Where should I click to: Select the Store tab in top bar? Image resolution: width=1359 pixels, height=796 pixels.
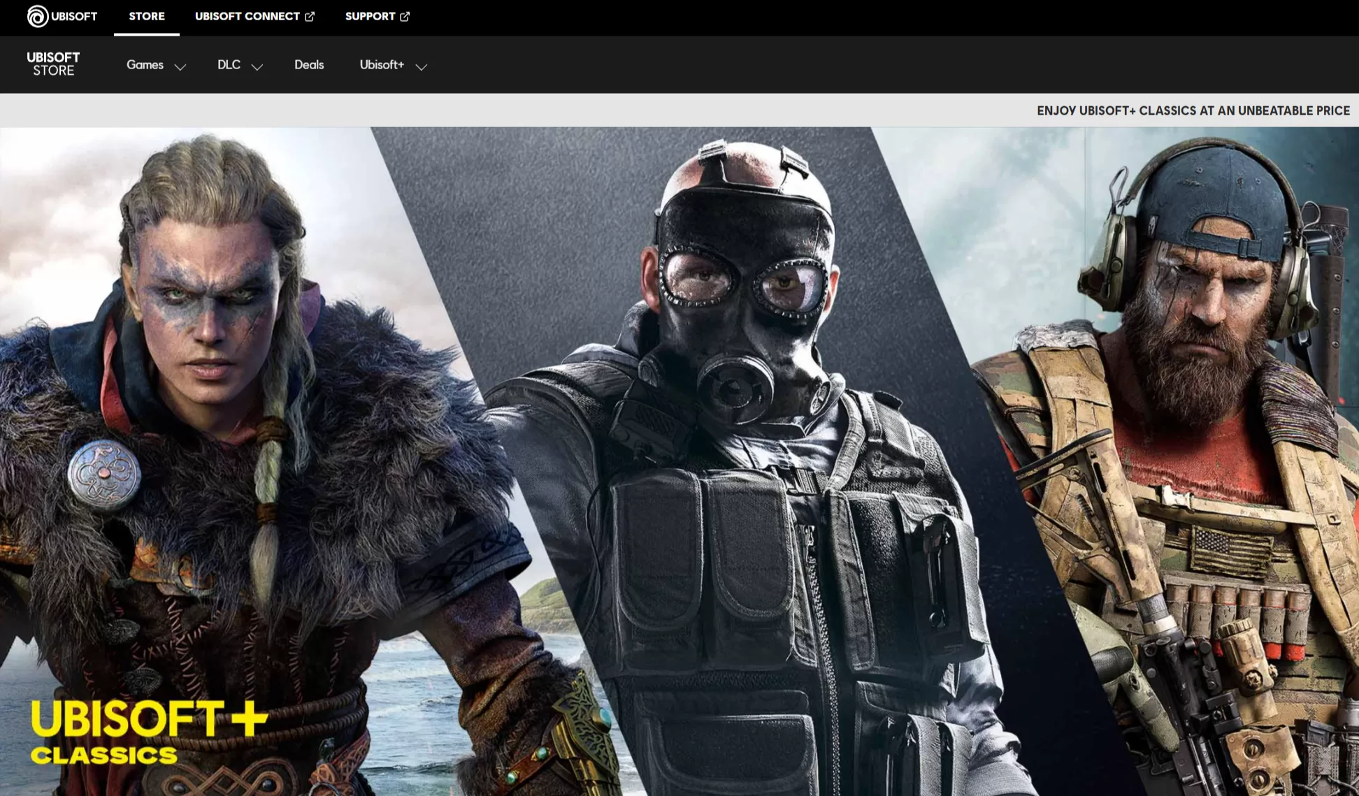pos(147,16)
